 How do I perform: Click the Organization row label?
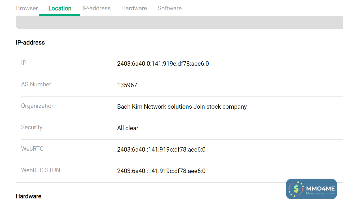click(x=38, y=106)
